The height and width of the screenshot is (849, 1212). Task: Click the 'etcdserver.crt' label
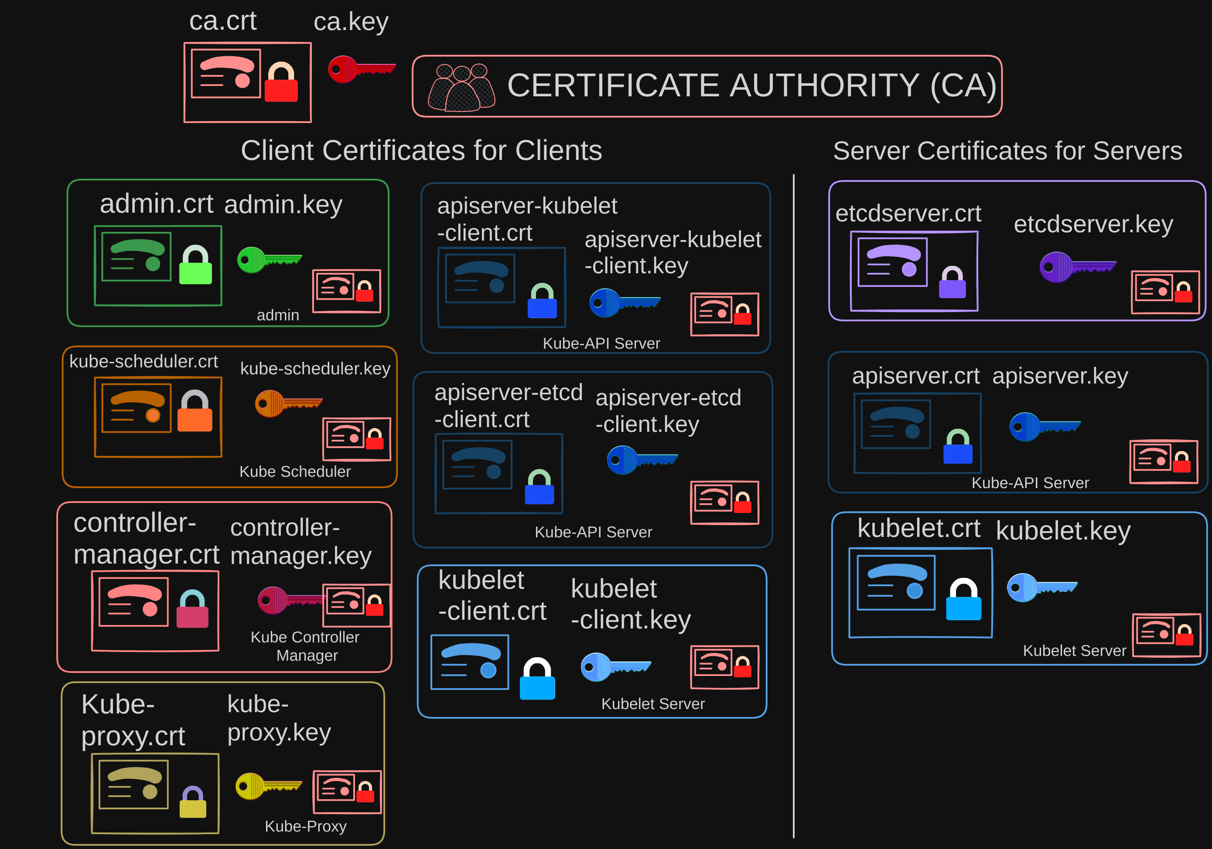[x=908, y=214]
